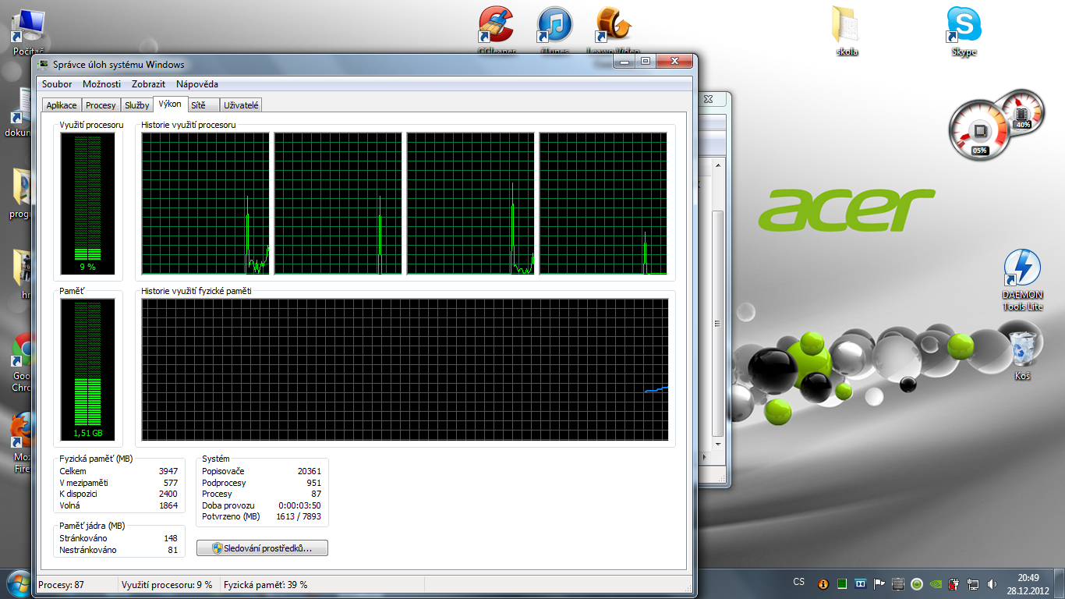
Task: Click the fourth CPU core history graph
Action: coord(603,204)
